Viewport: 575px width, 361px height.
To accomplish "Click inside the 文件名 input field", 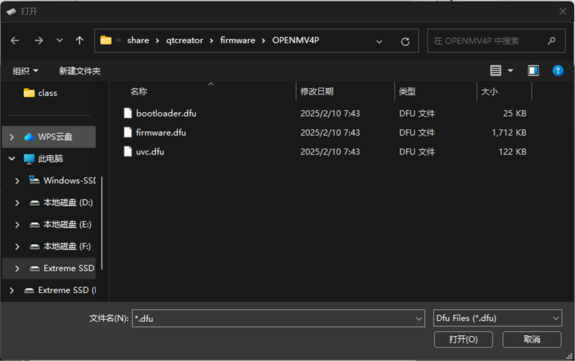I will [x=274, y=318].
